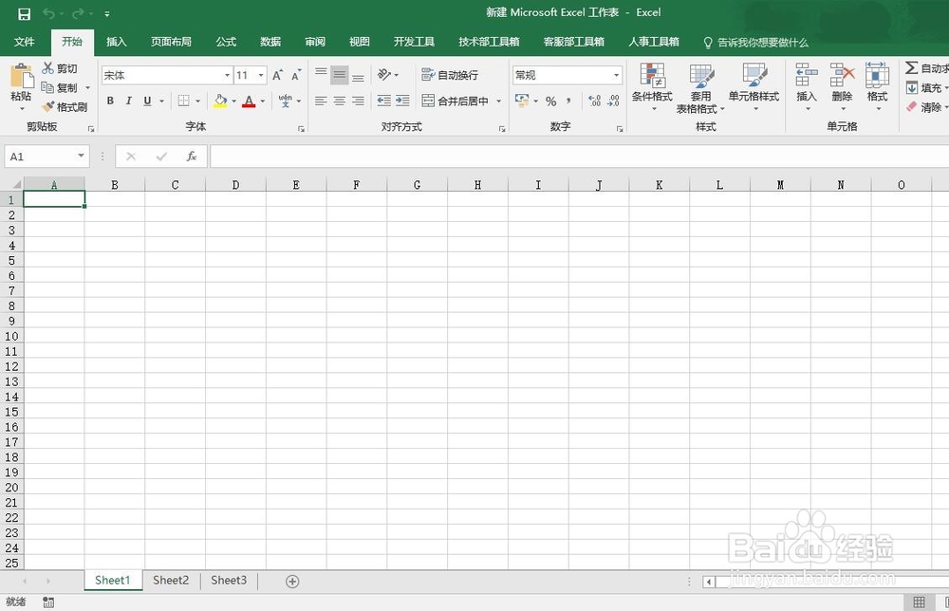Image resolution: width=949 pixels, height=611 pixels.
Task: Decrease font size with smaller A icon
Action: [x=296, y=75]
